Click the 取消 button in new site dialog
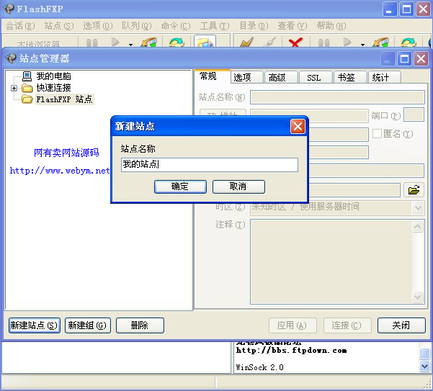The width and height of the screenshot is (433, 391). [x=238, y=186]
